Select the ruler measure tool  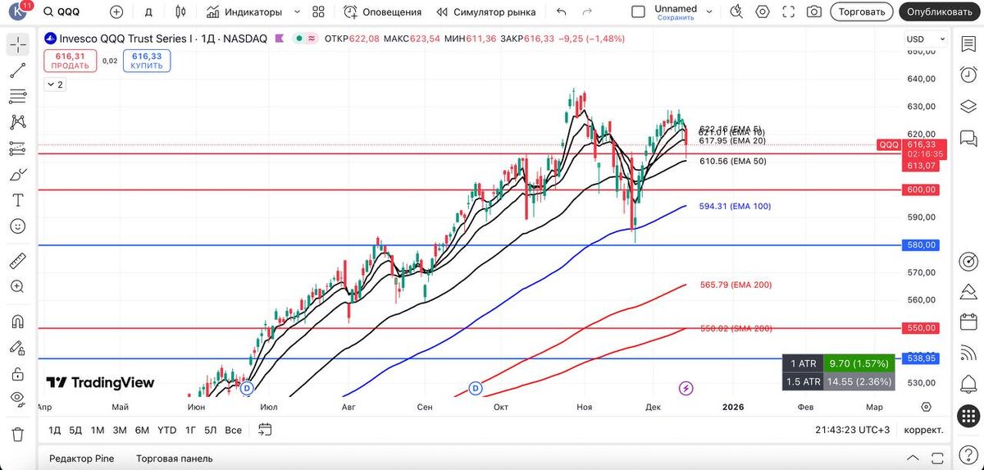(17, 261)
